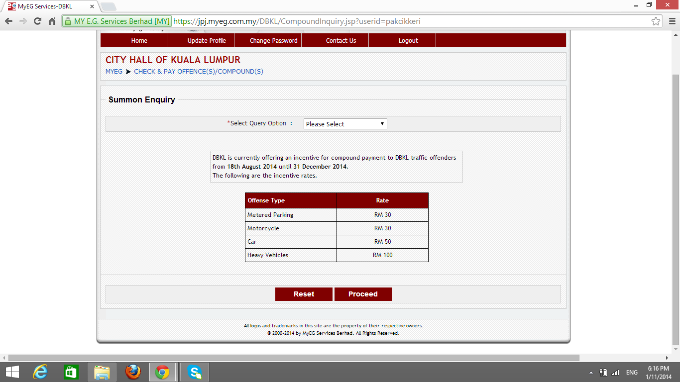Image resolution: width=680 pixels, height=382 pixels.
Task: Open browser home page icon
Action: (x=52, y=21)
